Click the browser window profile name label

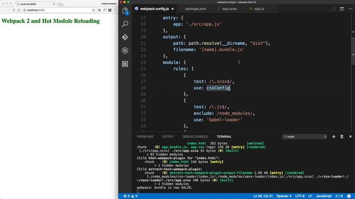point(109,4)
